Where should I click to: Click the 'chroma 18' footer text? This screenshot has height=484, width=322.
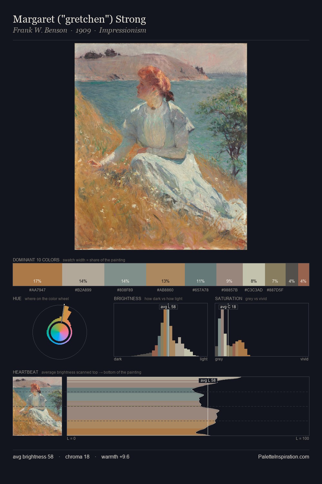tap(77, 457)
